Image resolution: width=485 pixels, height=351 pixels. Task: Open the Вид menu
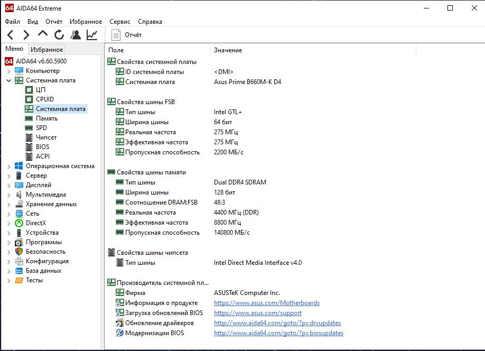coord(32,22)
